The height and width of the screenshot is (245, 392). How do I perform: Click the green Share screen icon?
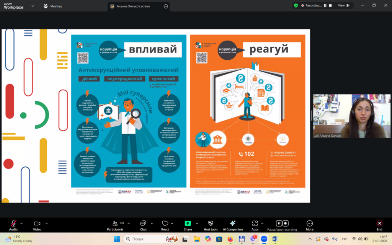pyautogui.click(x=188, y=224)
